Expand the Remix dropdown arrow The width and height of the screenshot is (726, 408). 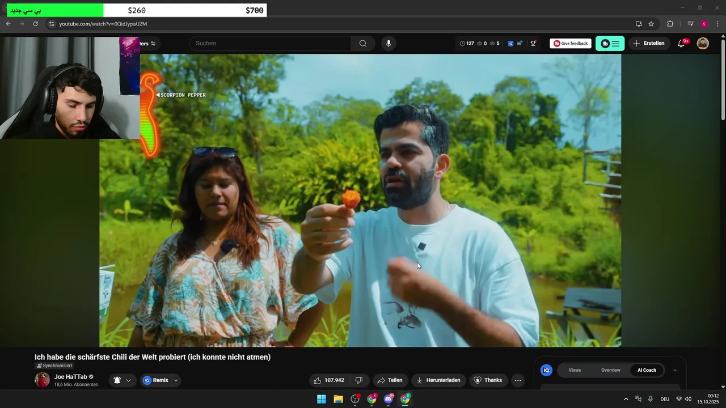(176, 380)
